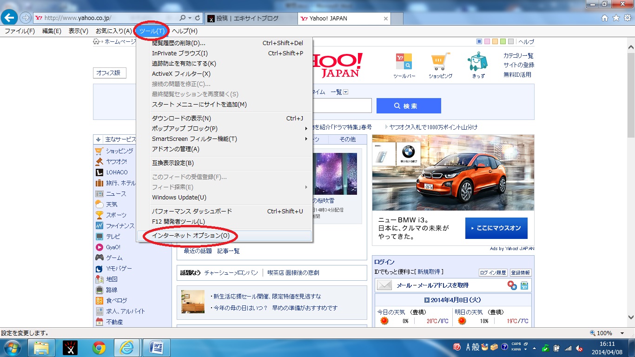Click the mail envelope icon in the login box

click(x=384, y=285)
